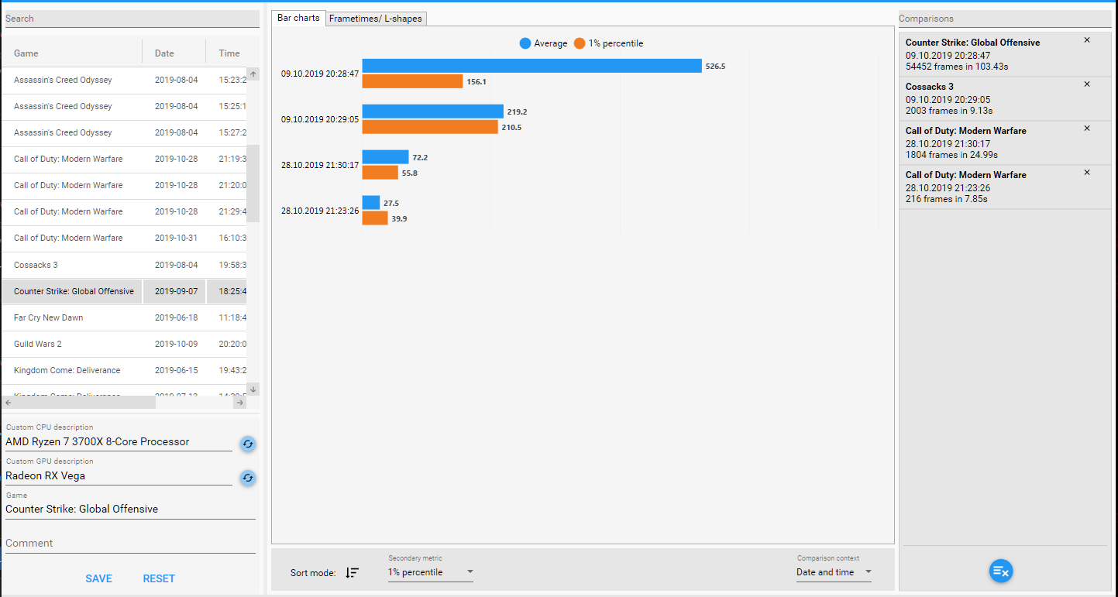Switch to Bar charts tab

[x=298, y=18]
